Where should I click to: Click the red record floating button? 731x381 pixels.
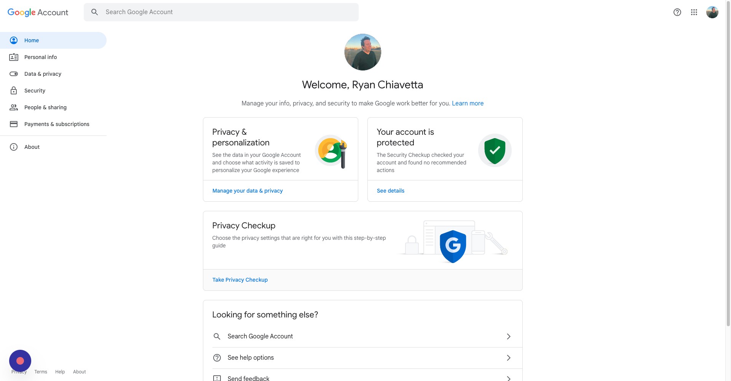tap(20, 360)
